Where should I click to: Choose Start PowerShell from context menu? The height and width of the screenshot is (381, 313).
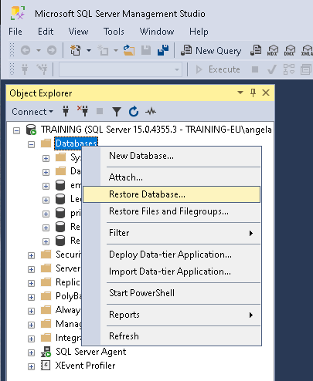[172, 293]
